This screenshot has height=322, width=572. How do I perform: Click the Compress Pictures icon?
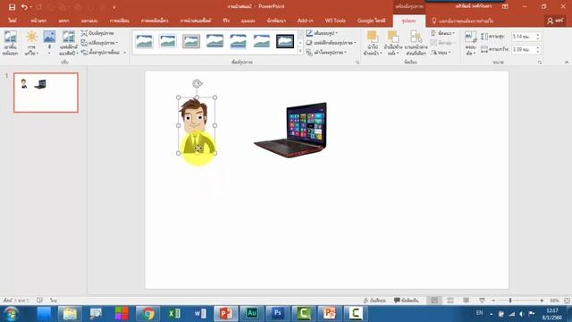84,33
